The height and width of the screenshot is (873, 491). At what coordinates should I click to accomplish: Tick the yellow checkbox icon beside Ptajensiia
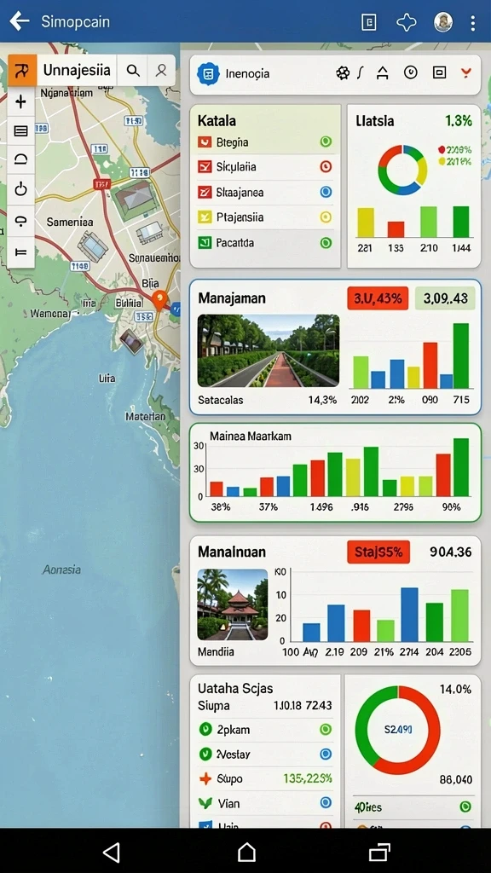pos(205,217)
